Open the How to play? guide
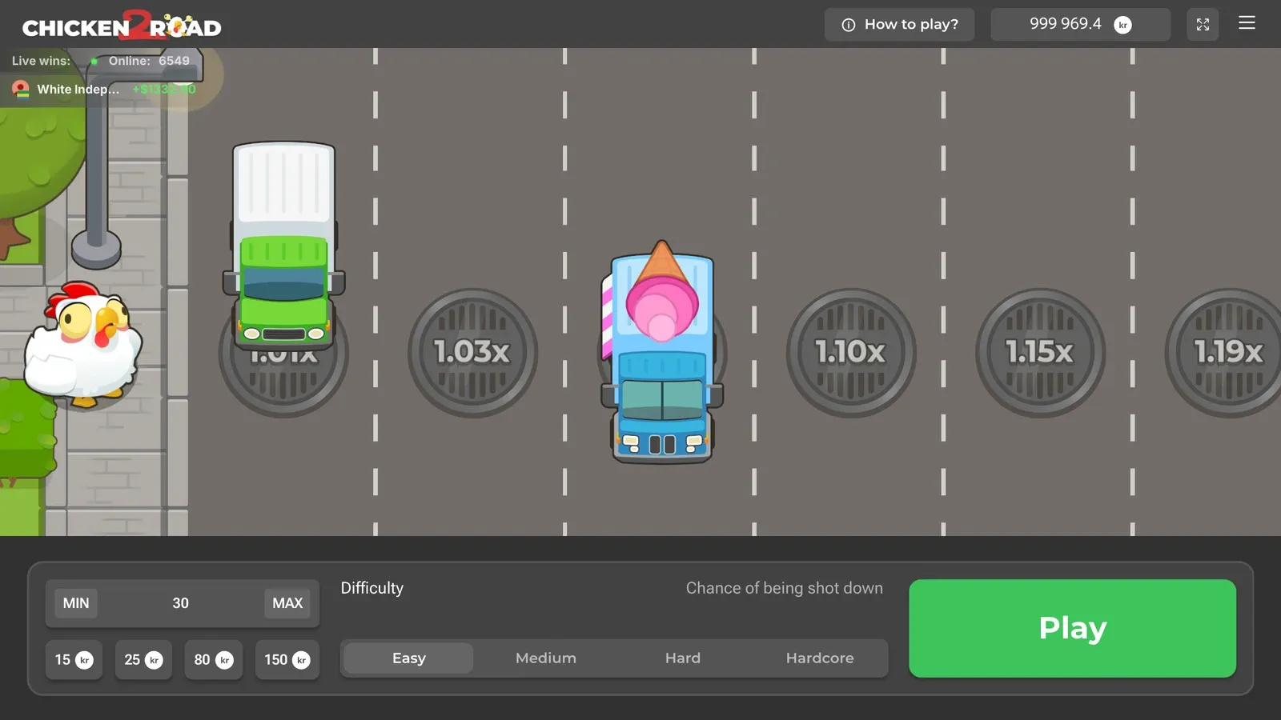 tap(900, 25)
